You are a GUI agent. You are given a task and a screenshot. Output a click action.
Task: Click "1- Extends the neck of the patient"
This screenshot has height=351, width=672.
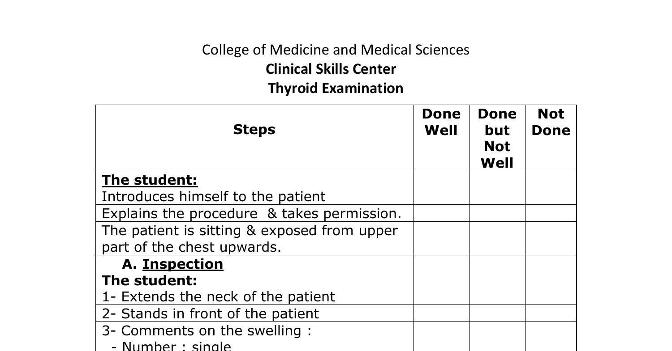218,297
